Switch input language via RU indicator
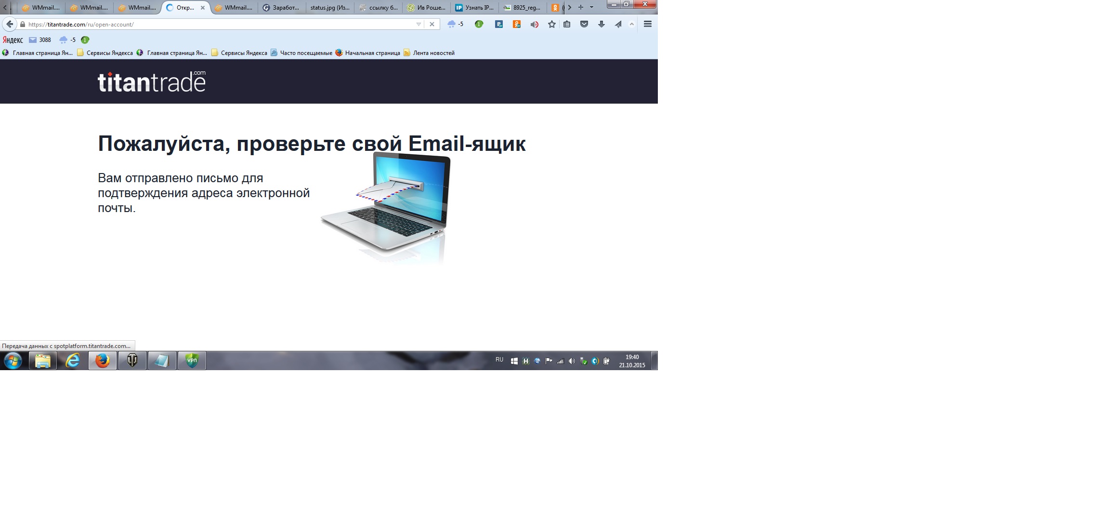The height and width of the screenshot is (508, 1099). click(x=499, y=360)
